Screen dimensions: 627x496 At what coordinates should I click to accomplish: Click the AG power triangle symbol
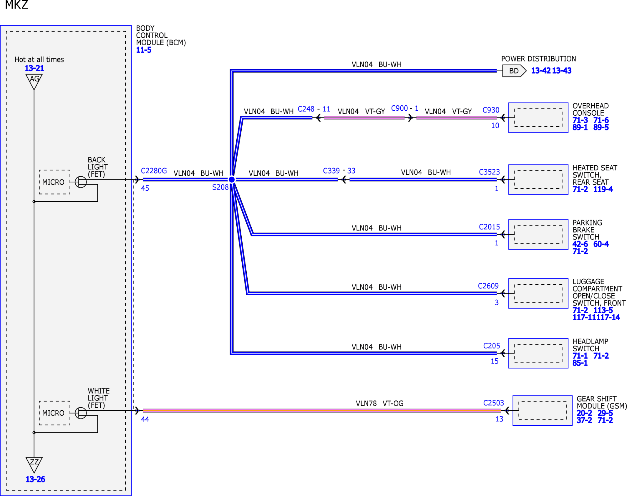point(34,81)
